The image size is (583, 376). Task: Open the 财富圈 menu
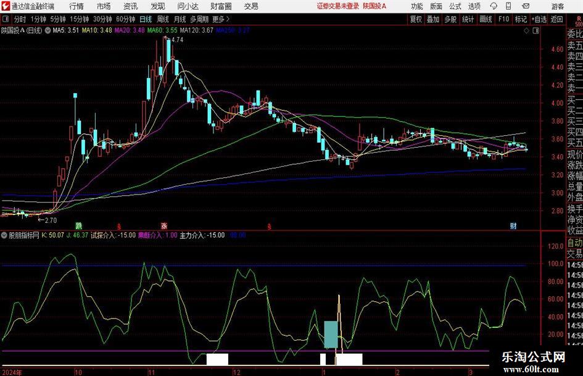click(x=221, y=6)
